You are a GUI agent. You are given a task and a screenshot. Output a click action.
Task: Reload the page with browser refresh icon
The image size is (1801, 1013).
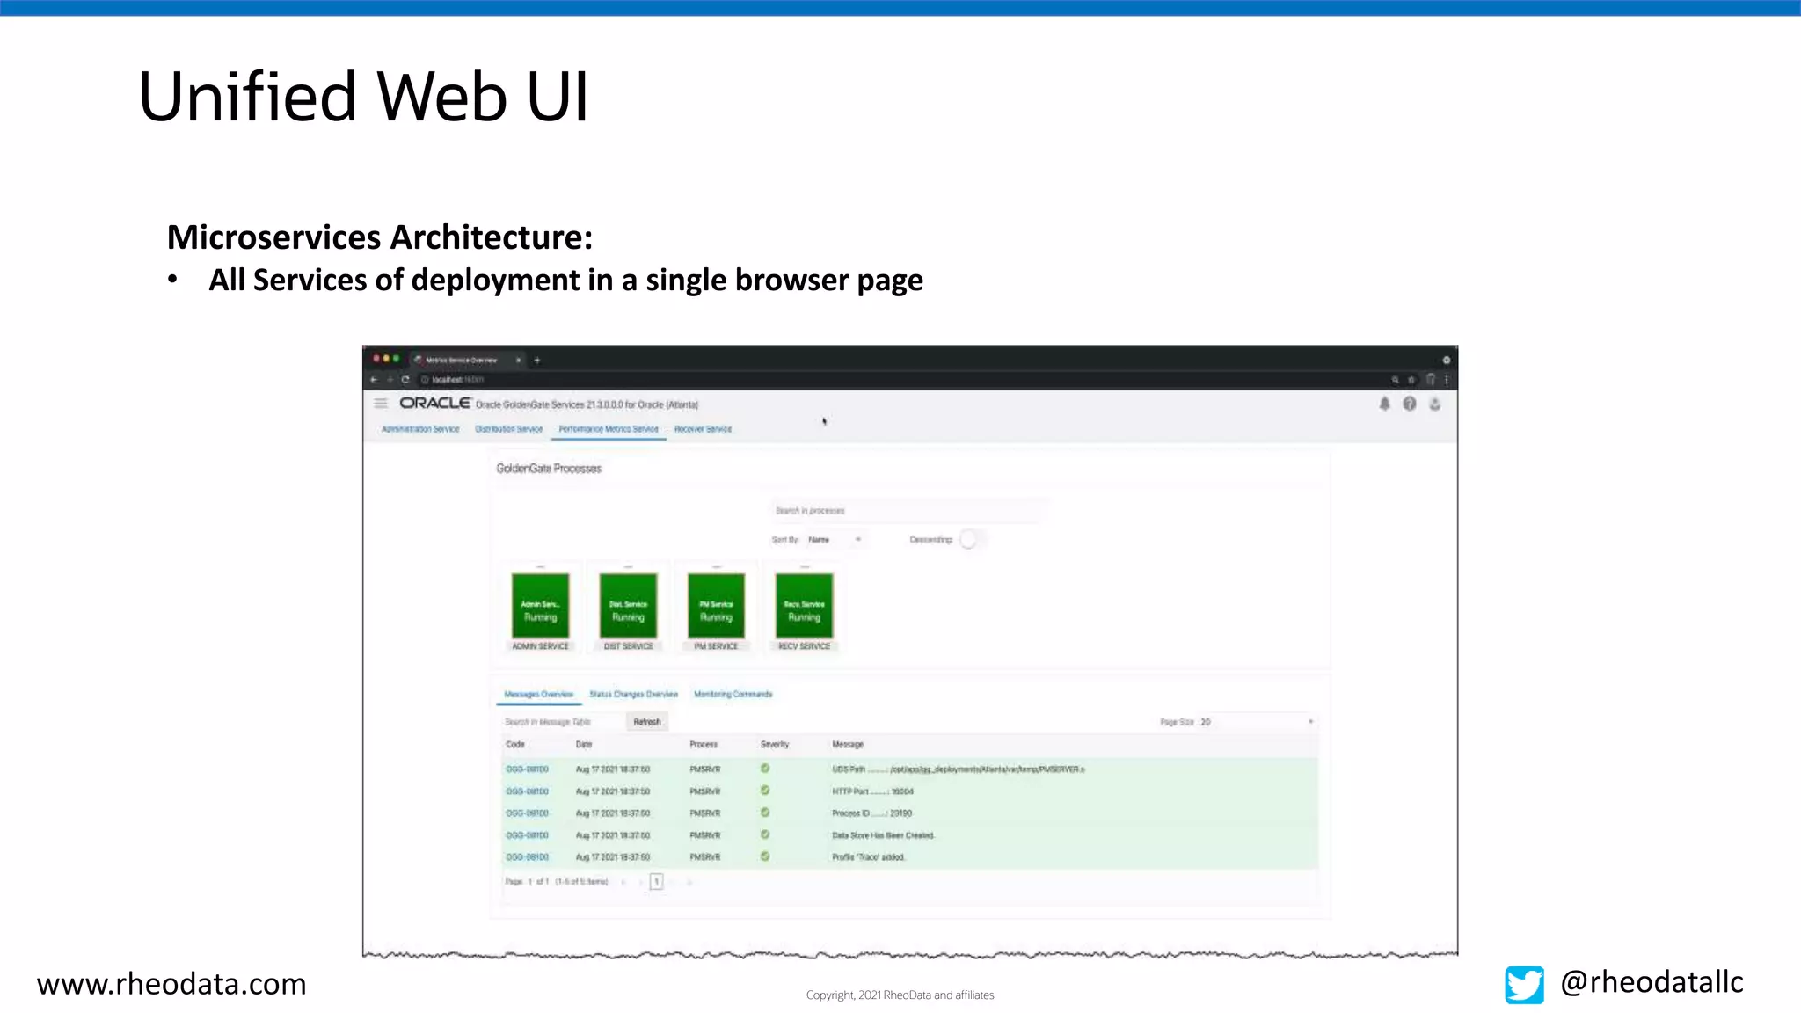coord(405,380)
